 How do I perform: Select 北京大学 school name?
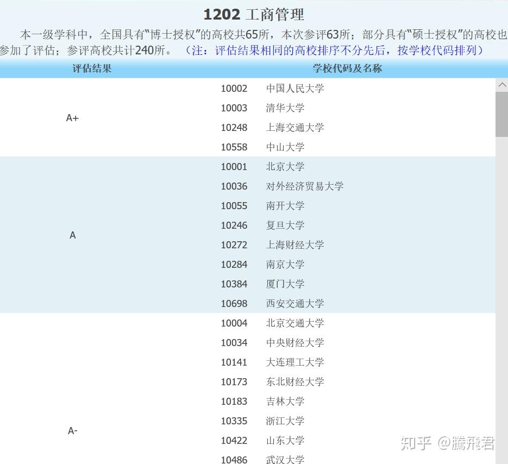click(285, 167)
